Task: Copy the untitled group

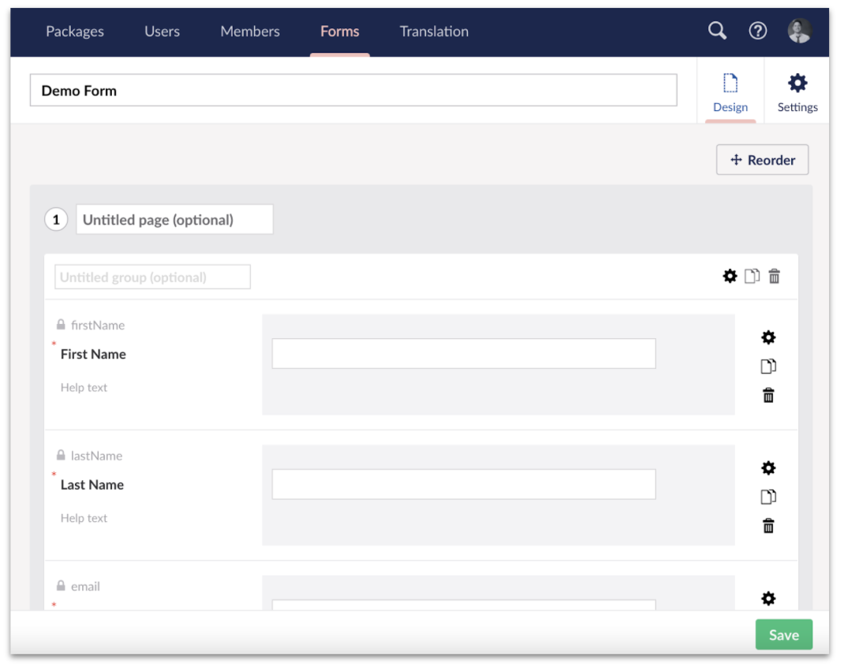Action: coord(753,276)
